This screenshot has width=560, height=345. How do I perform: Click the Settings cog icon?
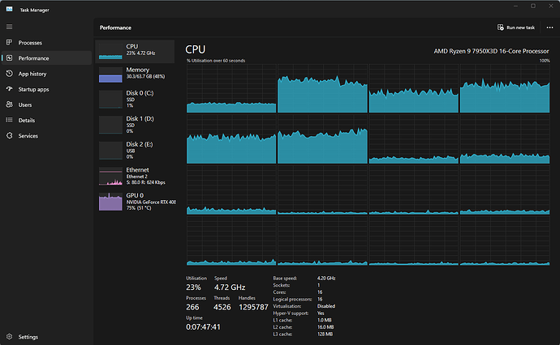(9, 336)
